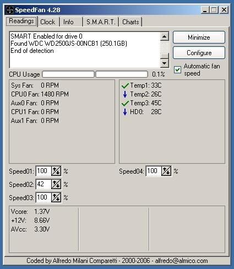Click the green checkmark next to Temp1
Screen dimensions: 234x269
point(125,85)
